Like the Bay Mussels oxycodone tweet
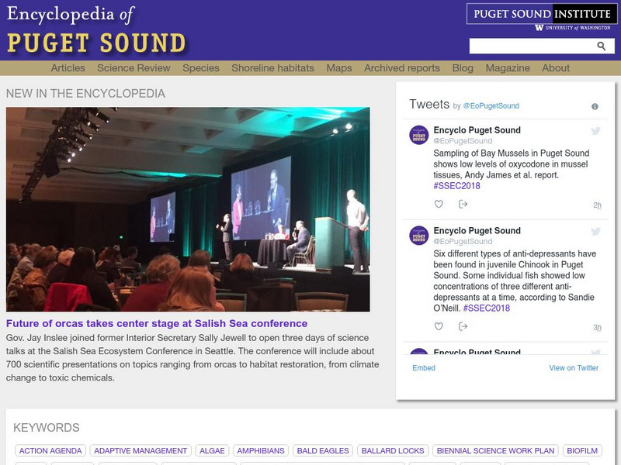The width and height of the screenshot is (621, 465). (439, 204)
